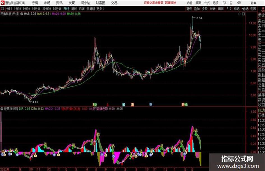The height and width of the screenshot is (171, 265).
Task: Toggle the panel layout icon left of 分时
Action: click(2, 9)
